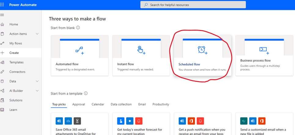295x135 pixels.
Task: Switch to the Email template tab
Action: coord(142,104)
